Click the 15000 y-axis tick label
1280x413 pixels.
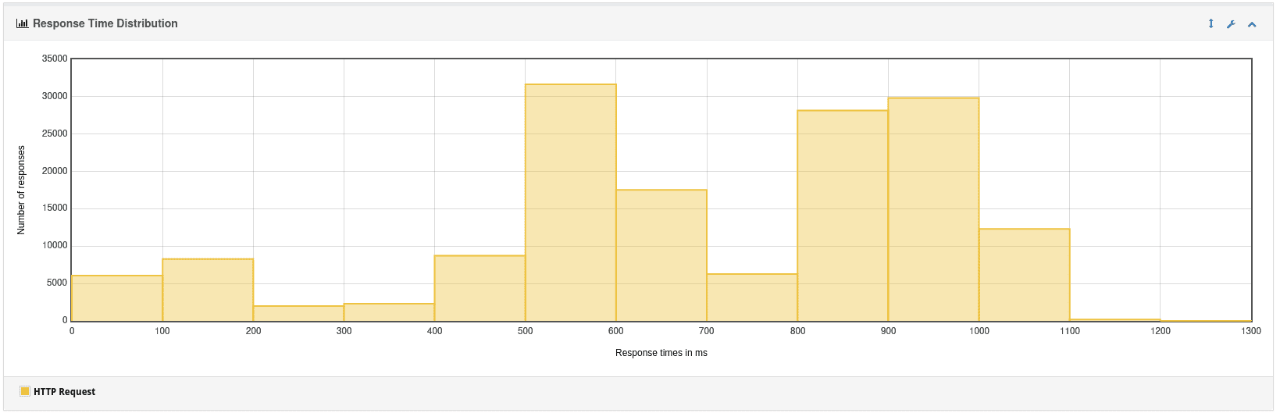(x=55, y=208)
